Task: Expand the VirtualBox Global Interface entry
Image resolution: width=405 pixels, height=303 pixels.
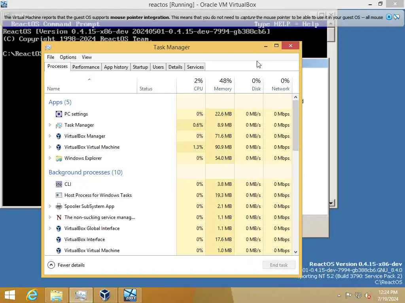Action: point(50,228)
